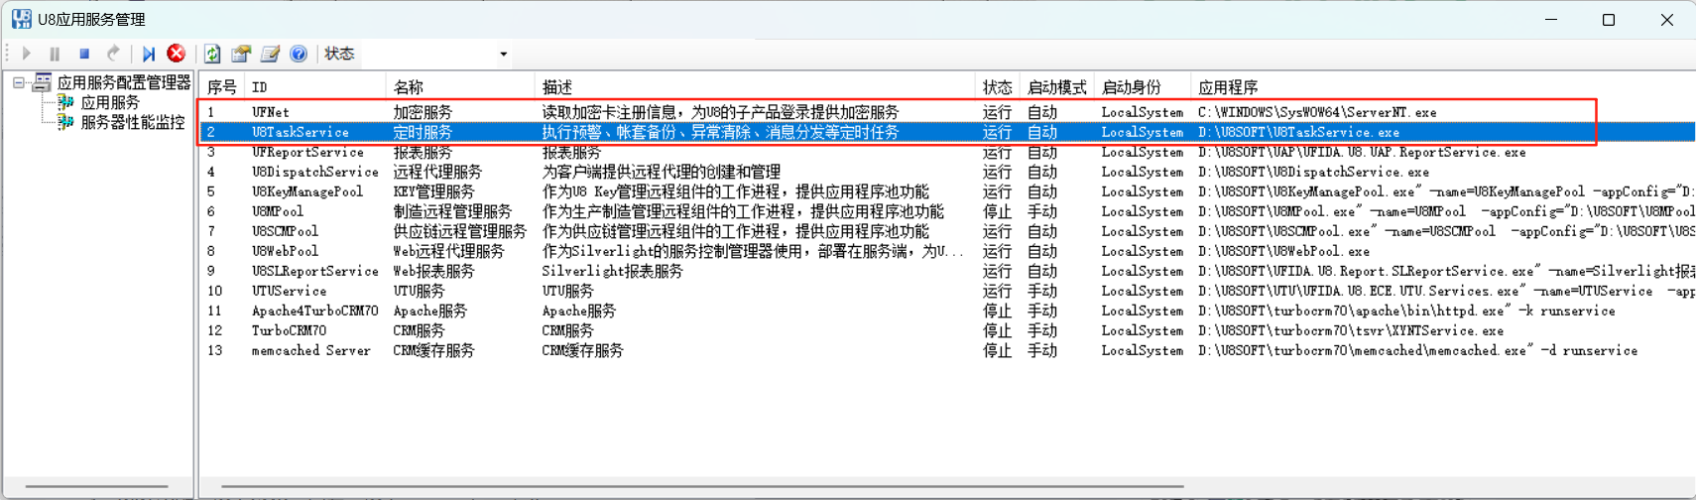Screen dimensions: 1696x500
Task: Sort by the 应用程序 column header
Action: pyautogui.click(x=1443, y=87)
